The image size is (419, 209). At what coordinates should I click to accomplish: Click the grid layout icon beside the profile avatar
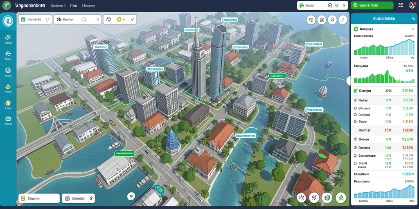pyautogui.click(x=401, y=5)
